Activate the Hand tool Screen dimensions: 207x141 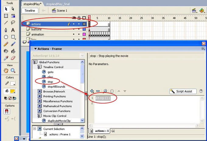click(6, 71)
